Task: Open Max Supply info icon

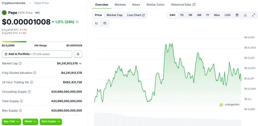Action: pos(20,111)
